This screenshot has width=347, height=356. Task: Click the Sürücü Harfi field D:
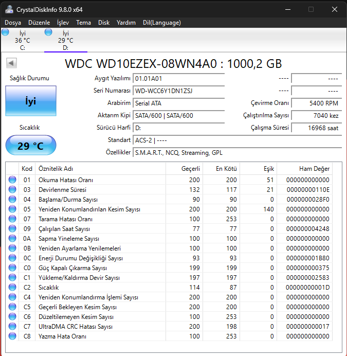coord(178,128)
